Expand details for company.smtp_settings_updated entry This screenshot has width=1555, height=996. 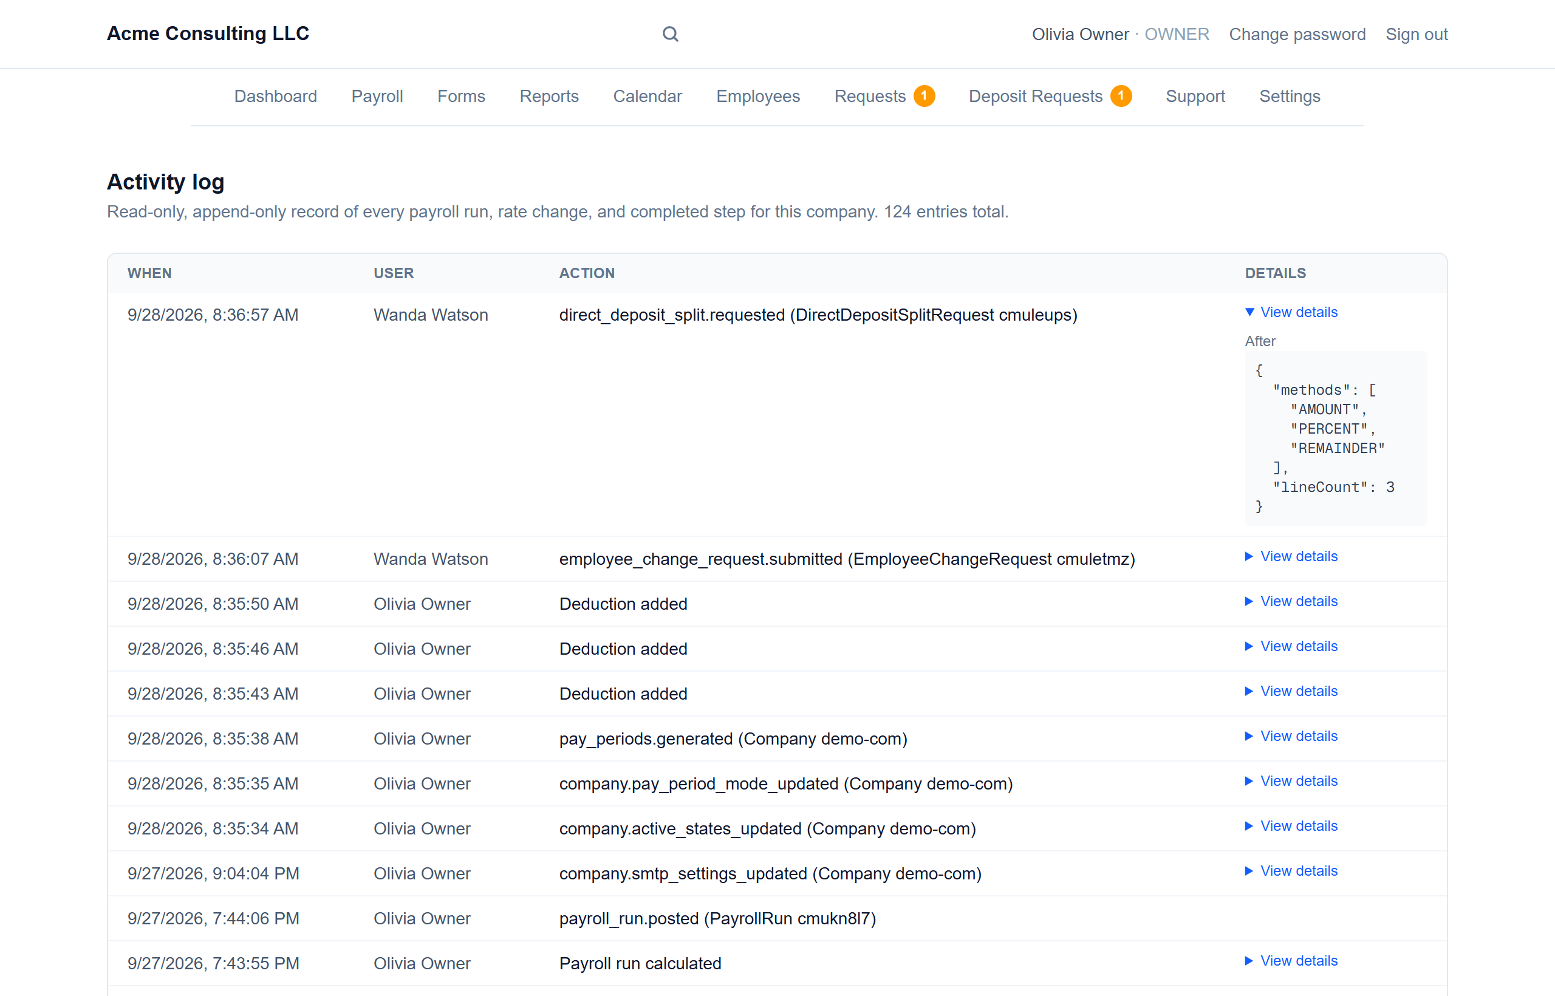click(1291, 870)
